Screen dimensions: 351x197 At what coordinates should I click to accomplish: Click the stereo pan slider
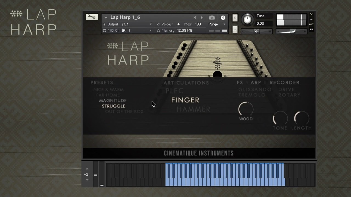click(x=257, y=31)
